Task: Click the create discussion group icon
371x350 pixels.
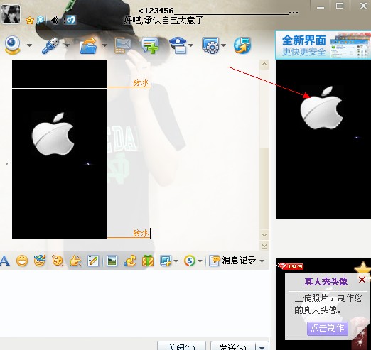Action: coord(150,45)
